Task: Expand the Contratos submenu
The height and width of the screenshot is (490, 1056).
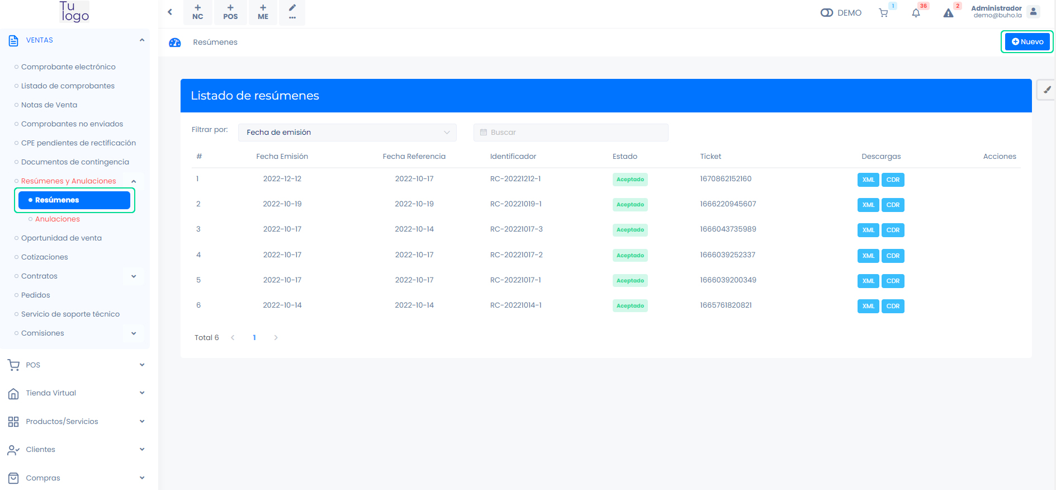Action: (134, 276)
